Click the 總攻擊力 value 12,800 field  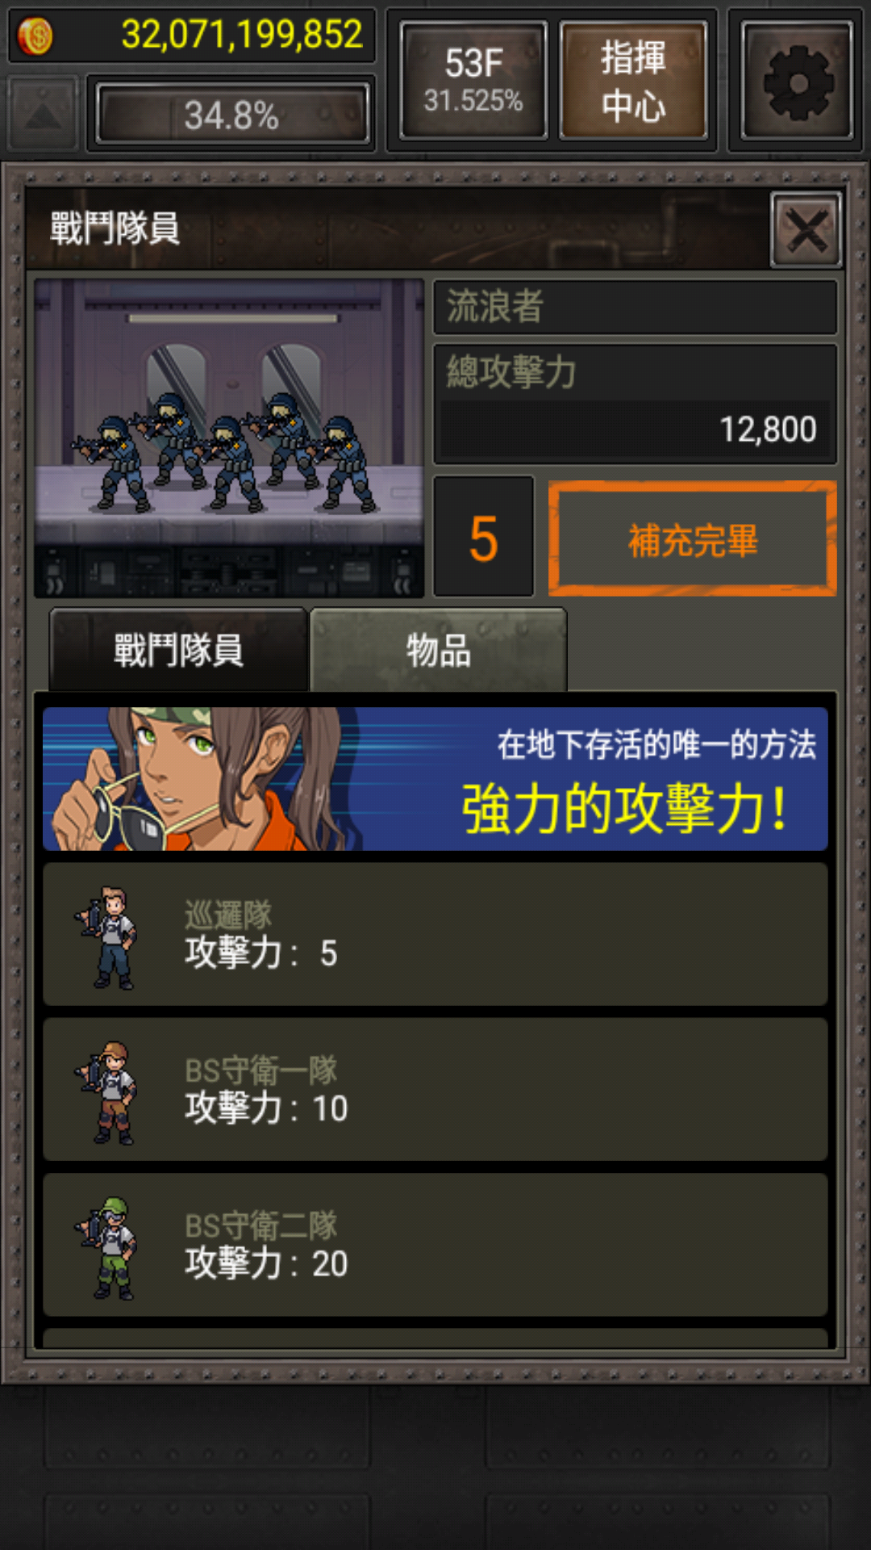[x=636, y=429]
